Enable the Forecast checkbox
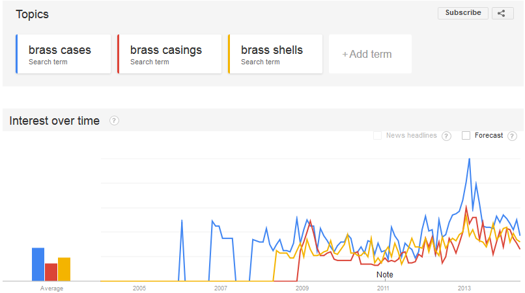Screen dimensions: 525x293 click(466, 135)
